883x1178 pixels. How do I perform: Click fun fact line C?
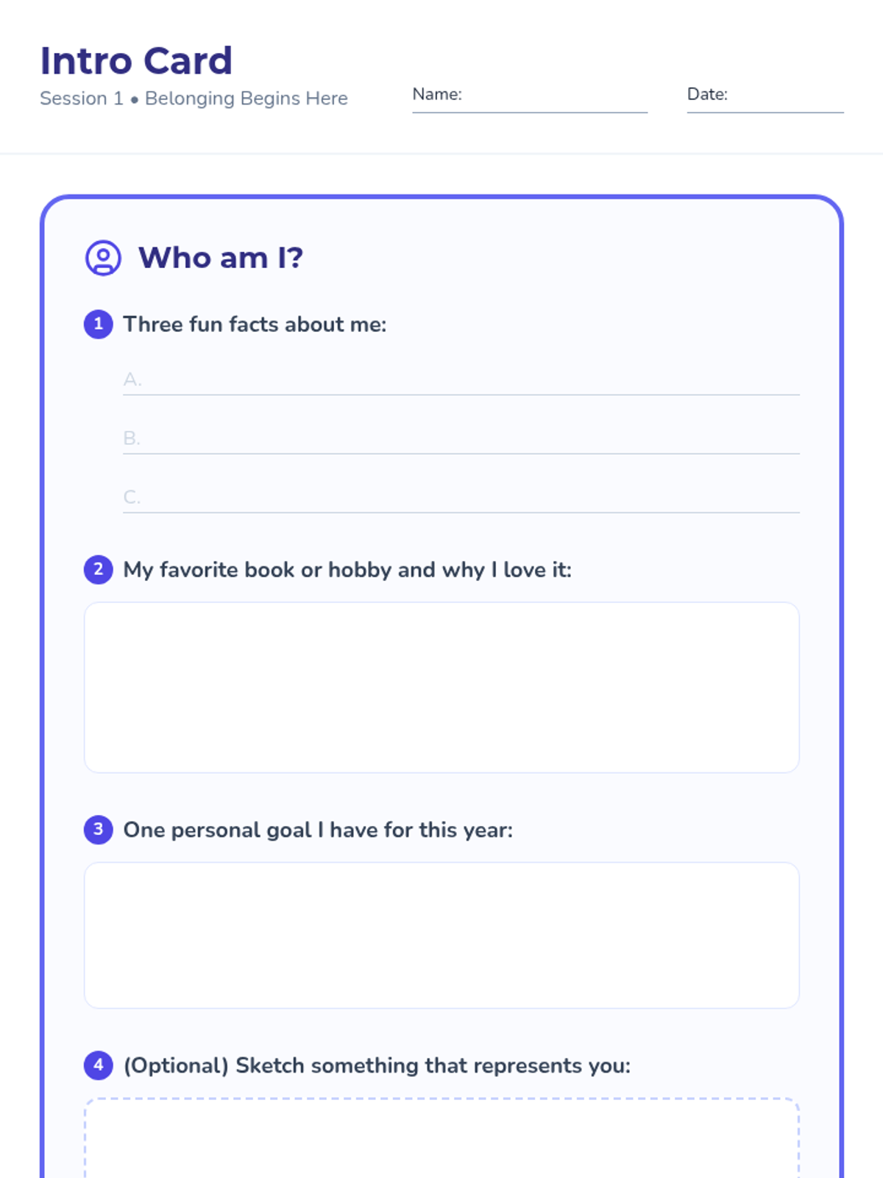click(x=461, y=498)
